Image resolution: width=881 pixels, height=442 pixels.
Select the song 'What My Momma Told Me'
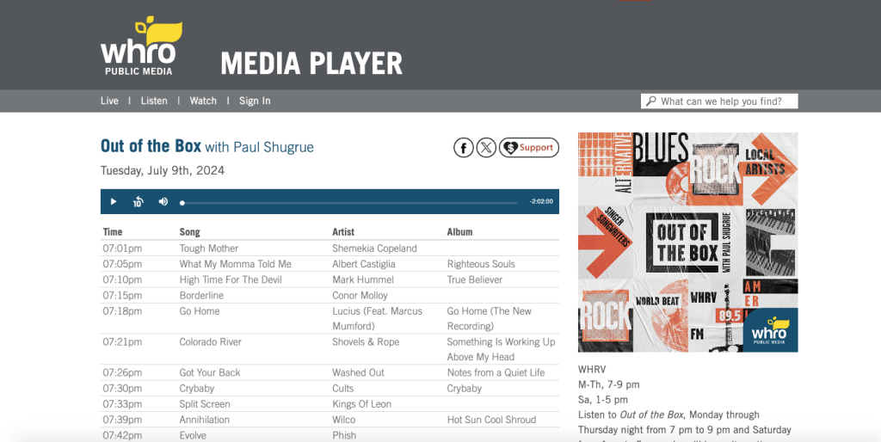pos(236,264)
